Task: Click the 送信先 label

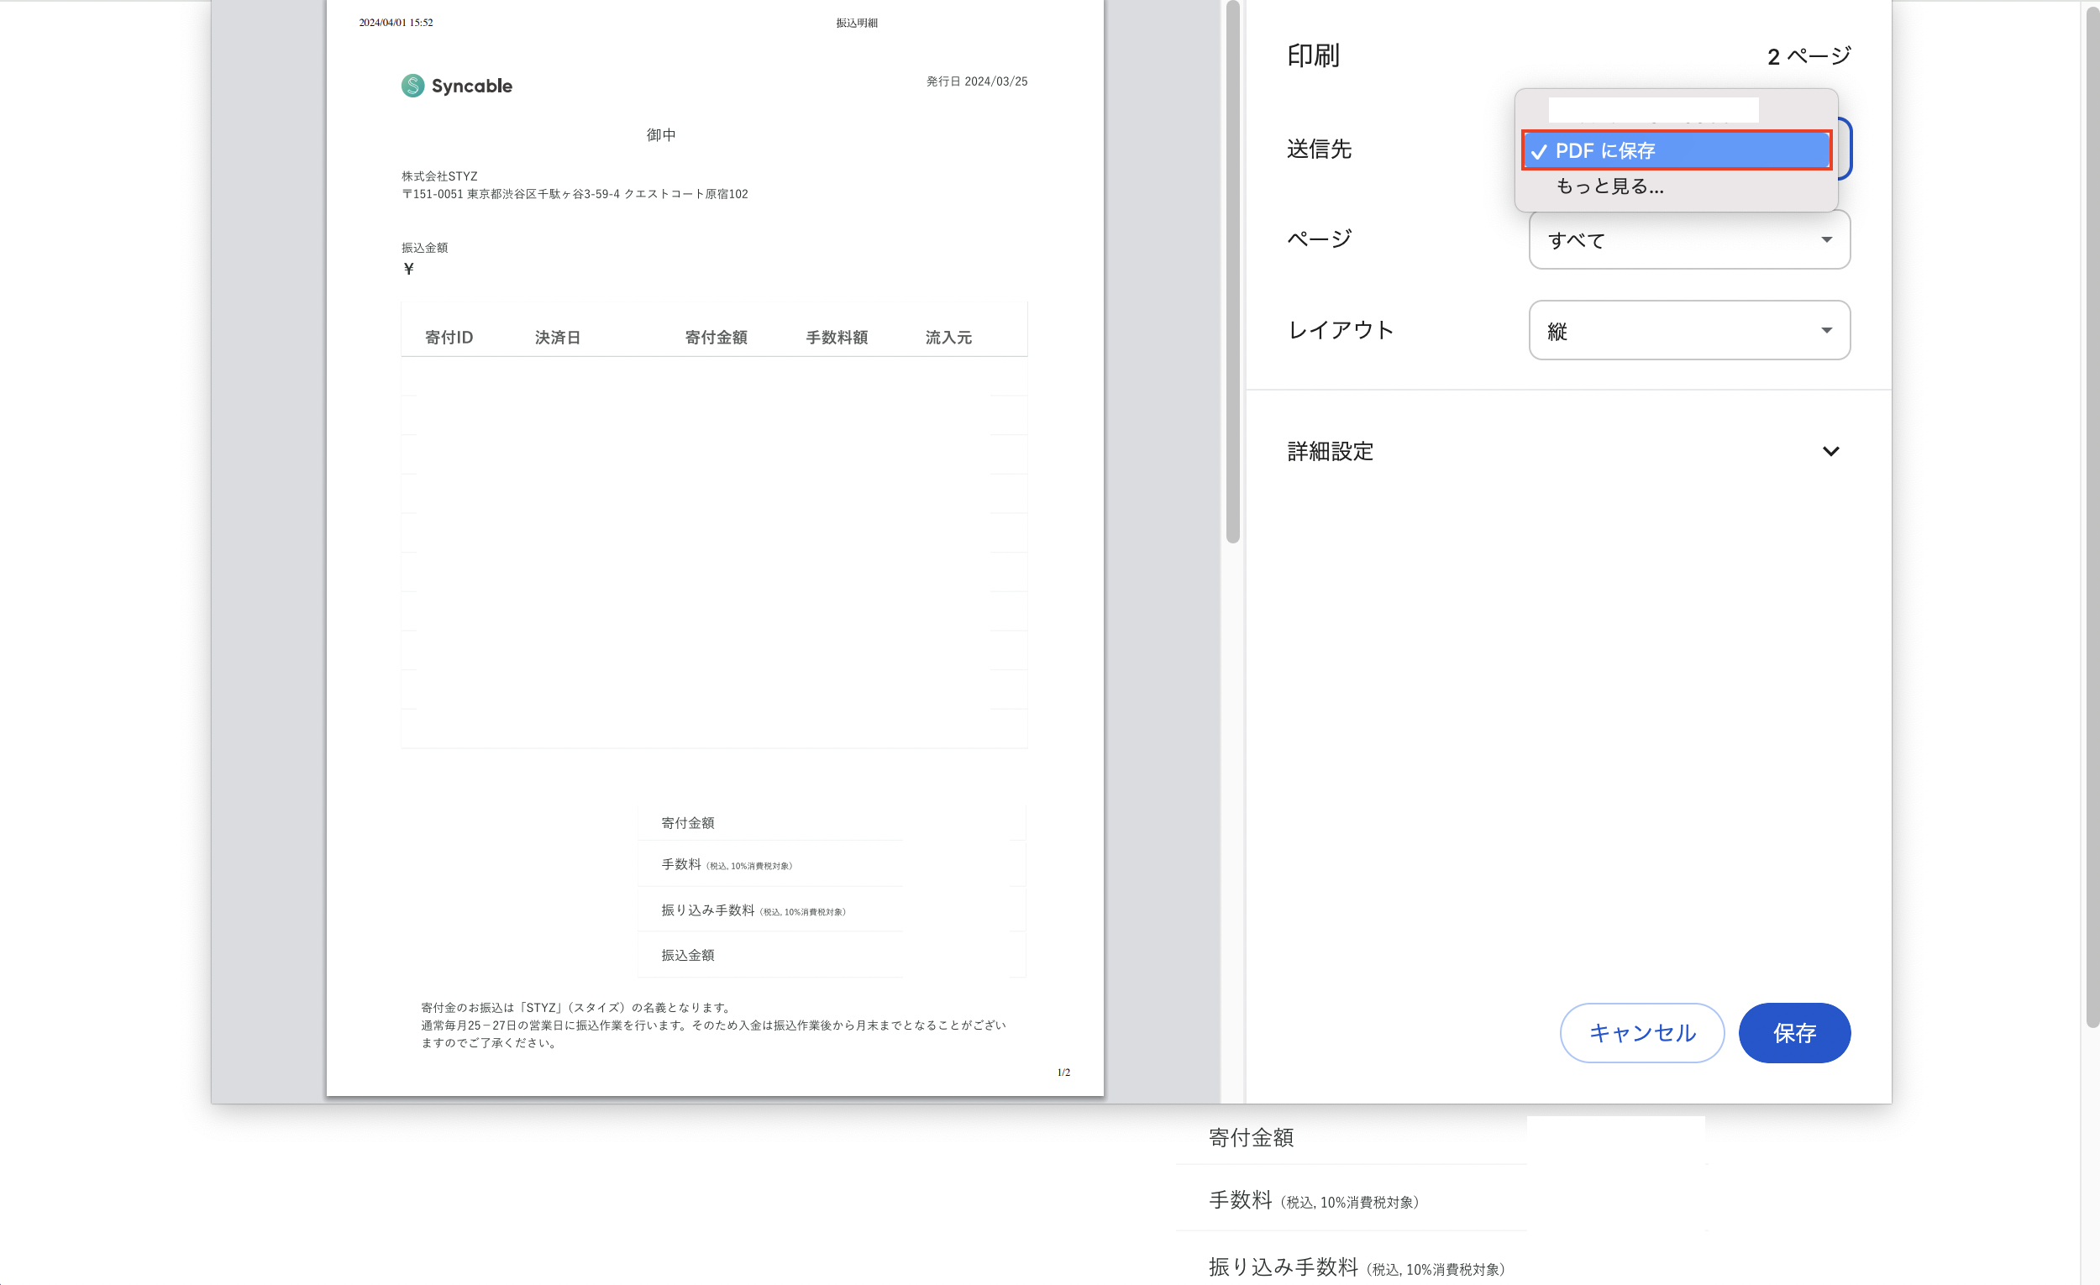Action: click(x=1320, y=150)
